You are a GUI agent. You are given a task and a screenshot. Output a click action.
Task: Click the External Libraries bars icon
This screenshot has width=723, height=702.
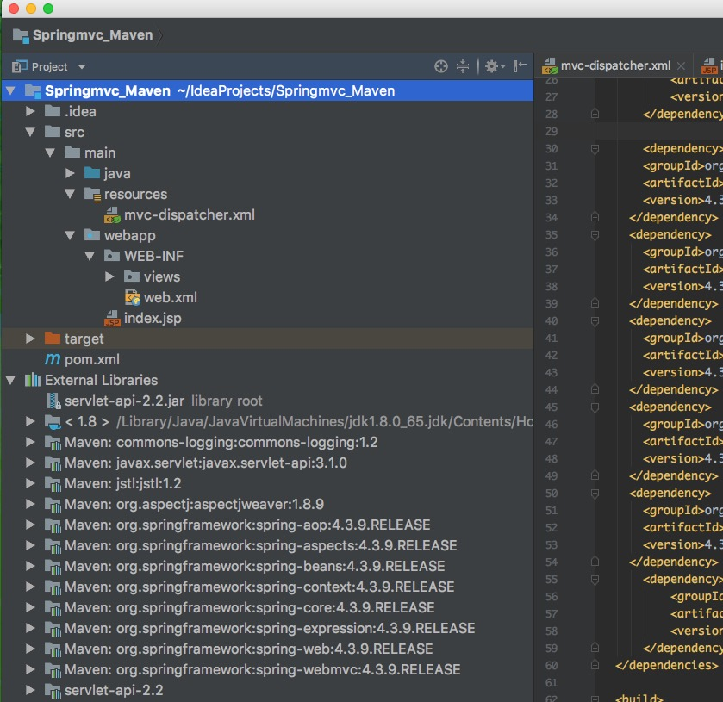point(32,380)
